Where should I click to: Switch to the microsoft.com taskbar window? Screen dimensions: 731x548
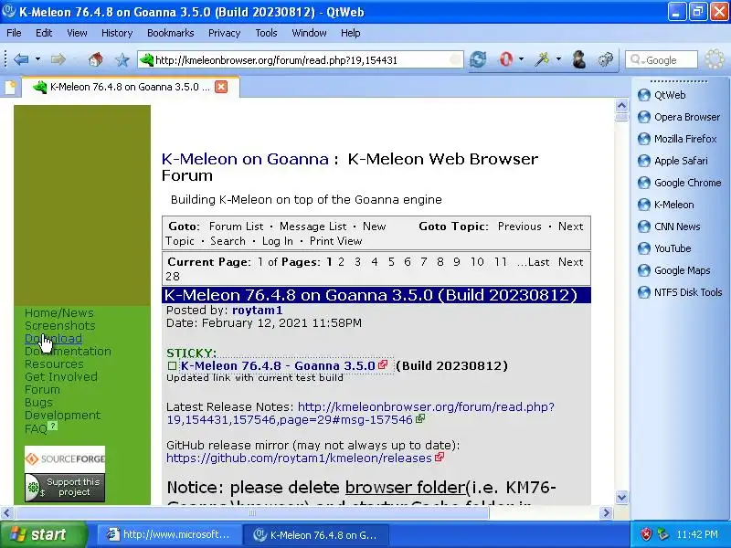[170, 534]
